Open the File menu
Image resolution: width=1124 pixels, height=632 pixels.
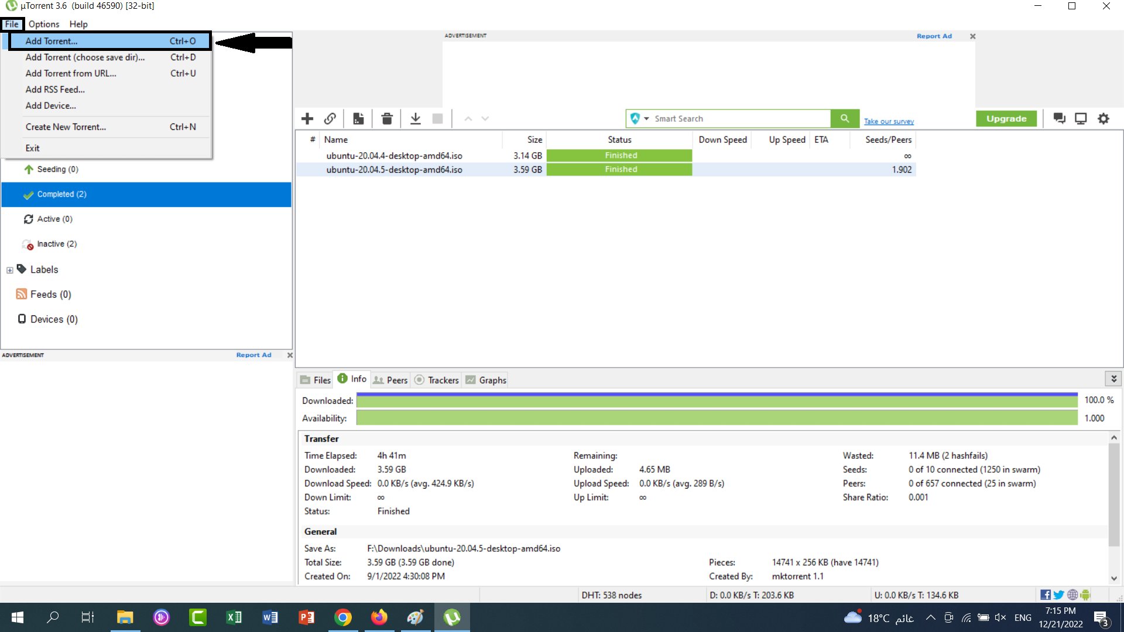pyautogui.click(x=12, y=24)
